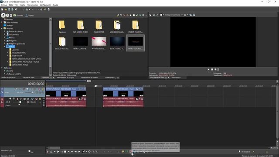Pause the timeline in the transport bar

click(61, 152)
